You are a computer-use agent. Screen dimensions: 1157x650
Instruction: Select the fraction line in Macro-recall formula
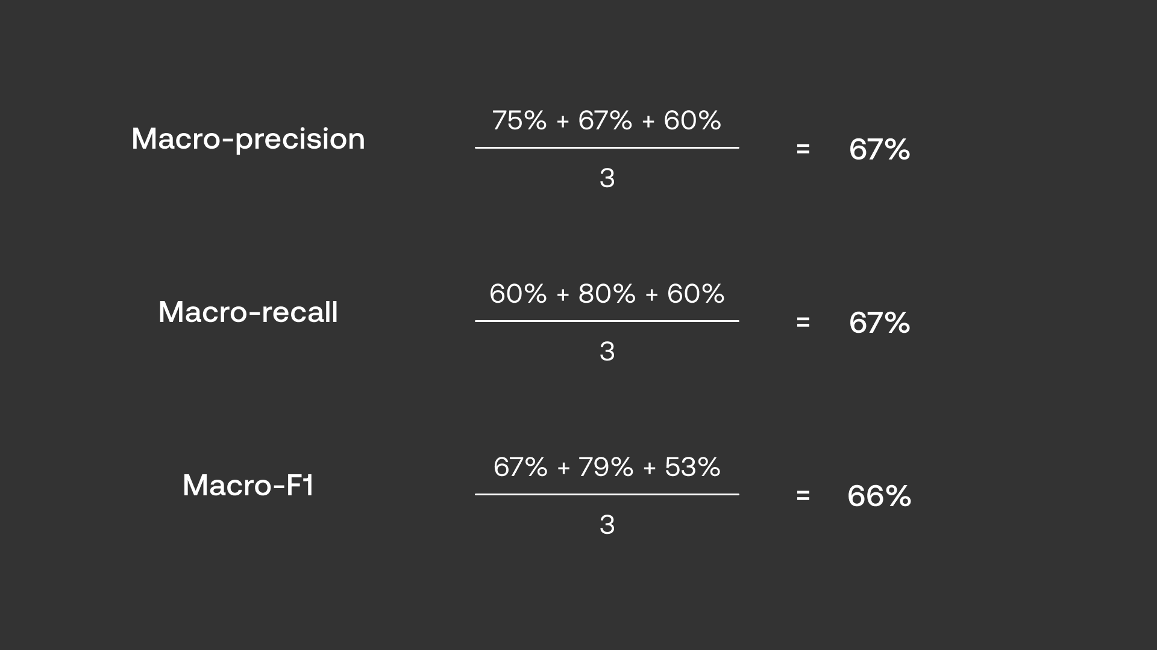pyautogui.click(x=607, y=321)
